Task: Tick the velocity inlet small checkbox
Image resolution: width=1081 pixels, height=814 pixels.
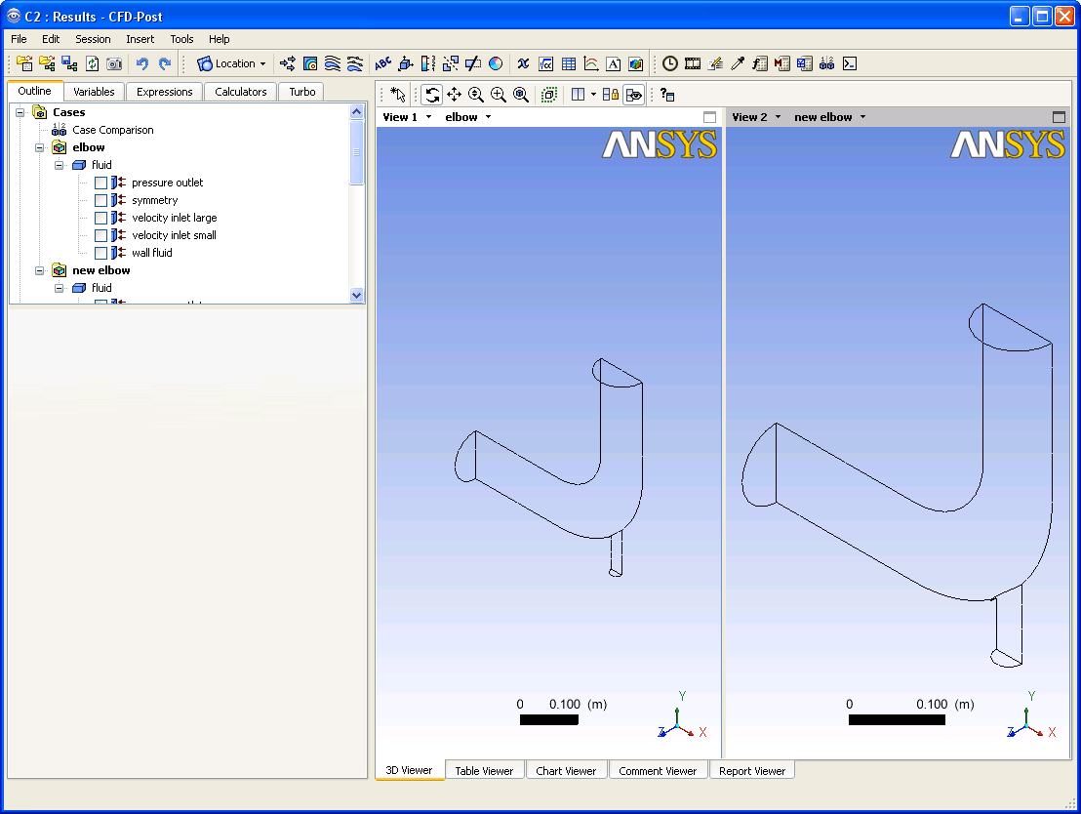Action: pyautogui.click(x=100, y=235)
